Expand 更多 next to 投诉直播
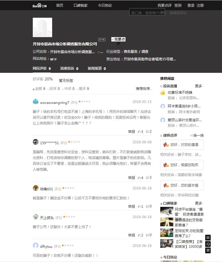 pos(199,86)
